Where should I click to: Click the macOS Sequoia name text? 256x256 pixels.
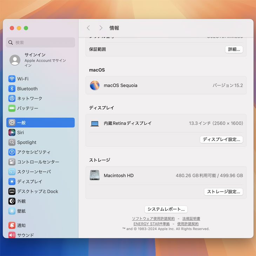tap(121, 85)
